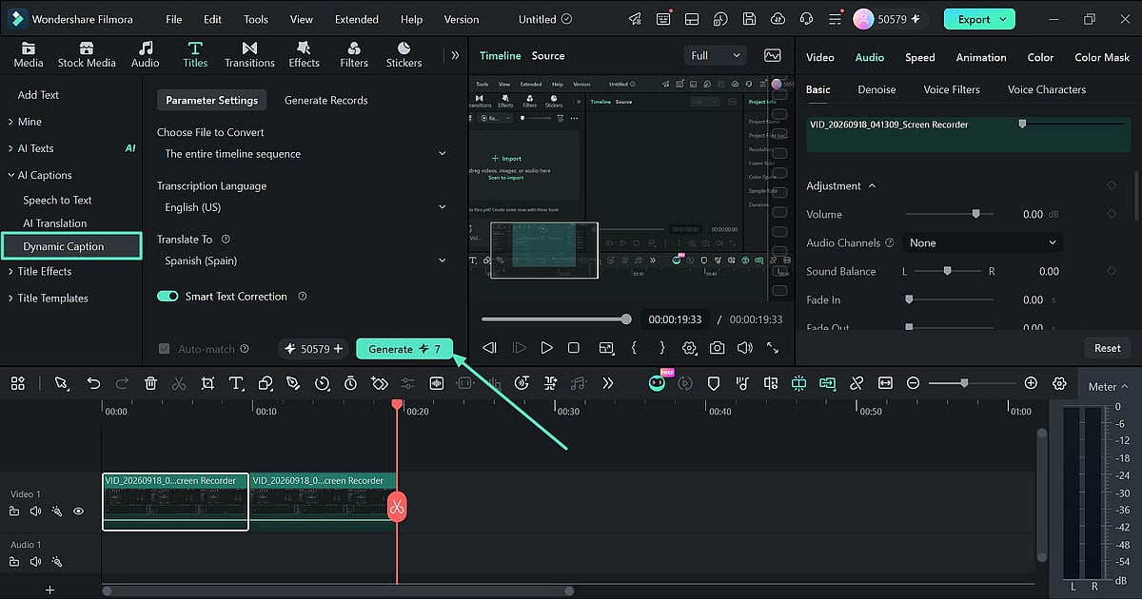Viewport: 1142px width, 599px height.
Task: Adjust the Volume slider handle
Action: point(975,214)
